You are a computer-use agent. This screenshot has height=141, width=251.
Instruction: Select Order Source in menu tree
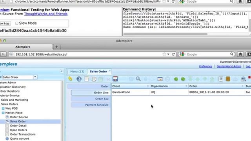tap(19, 117)
